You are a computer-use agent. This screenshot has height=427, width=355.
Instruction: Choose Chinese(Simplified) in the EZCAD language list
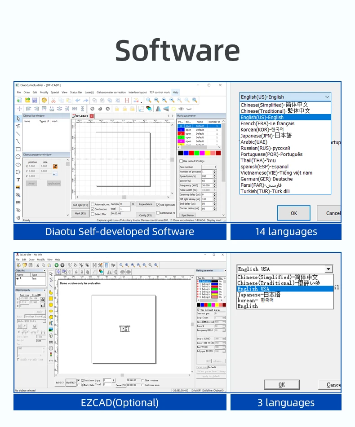(285, 277)
